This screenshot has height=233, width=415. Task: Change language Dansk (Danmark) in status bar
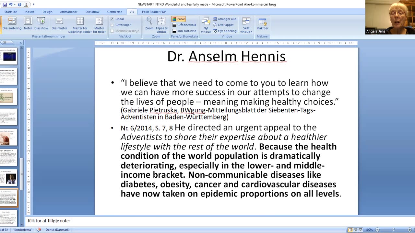click(57, 230)
